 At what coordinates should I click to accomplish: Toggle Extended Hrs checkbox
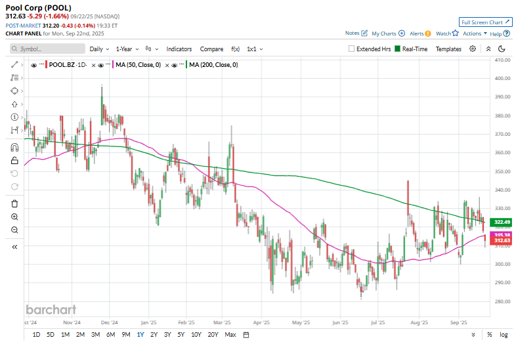point(351,49)
